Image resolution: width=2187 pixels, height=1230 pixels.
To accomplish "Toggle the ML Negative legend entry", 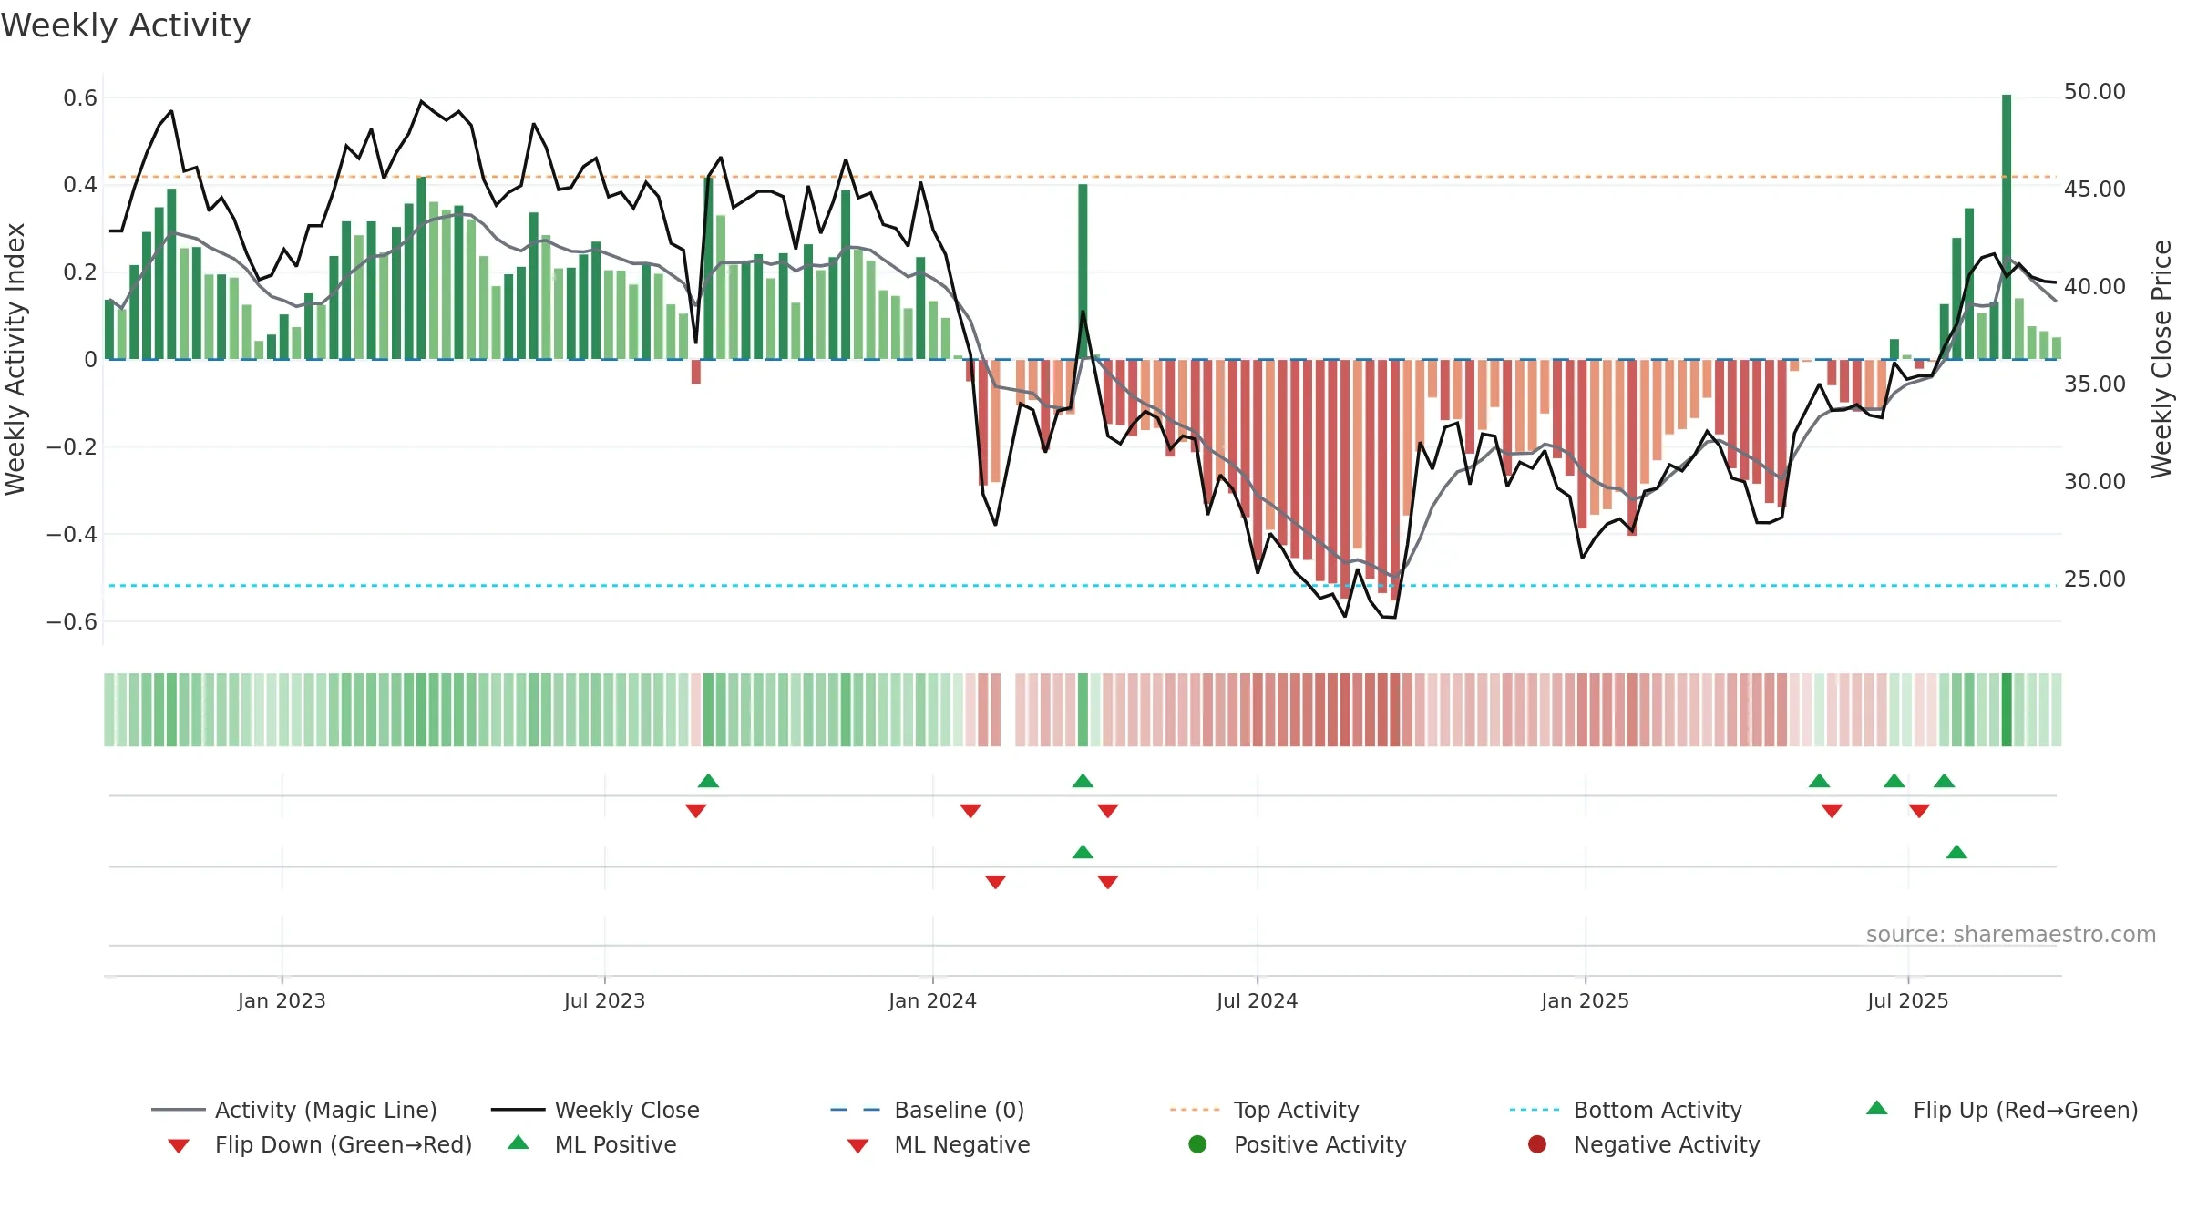I will pyautogui.click(x=939, y=1144).
